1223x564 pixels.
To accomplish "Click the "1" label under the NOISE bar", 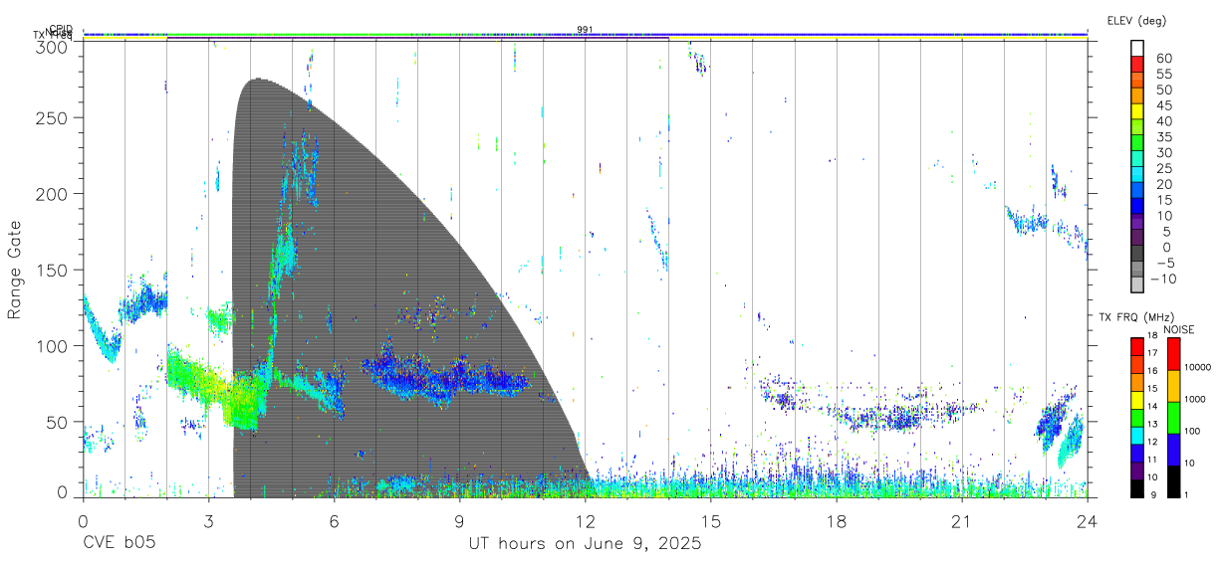I will point(1187,494).
